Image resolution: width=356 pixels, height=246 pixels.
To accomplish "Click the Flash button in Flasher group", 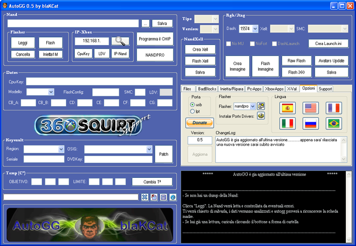I will tap(50, 43).
